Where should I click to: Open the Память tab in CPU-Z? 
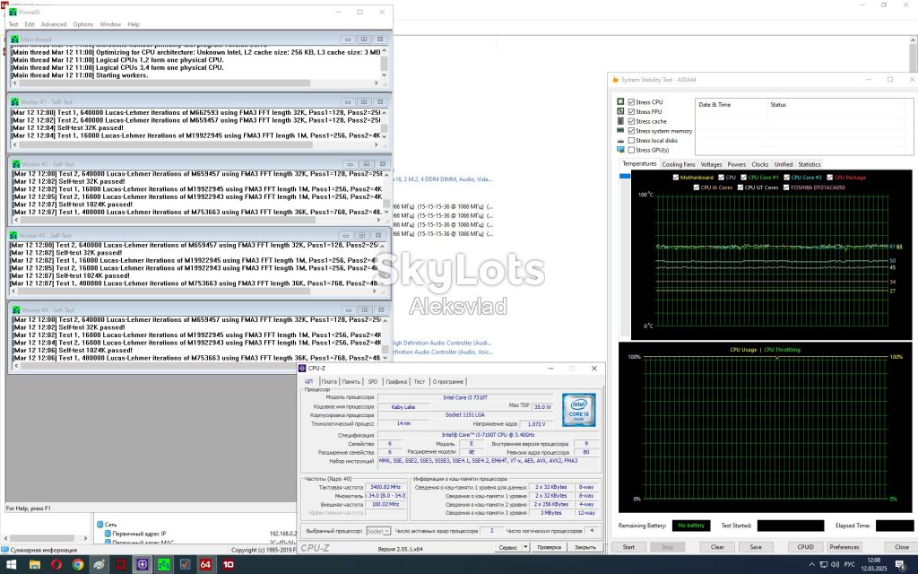click(351, 382)
